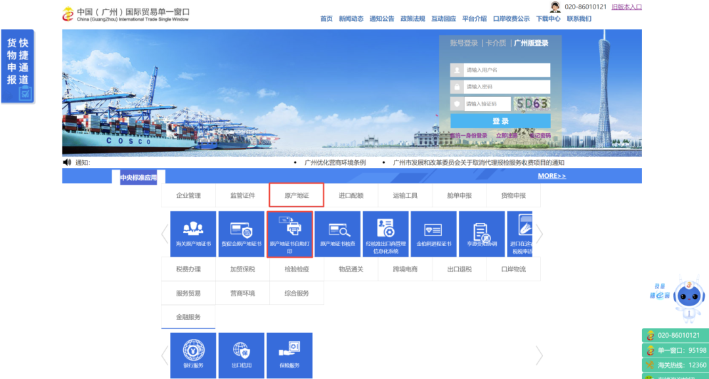Open 原产地证书核查 tile

pos(338,234)
